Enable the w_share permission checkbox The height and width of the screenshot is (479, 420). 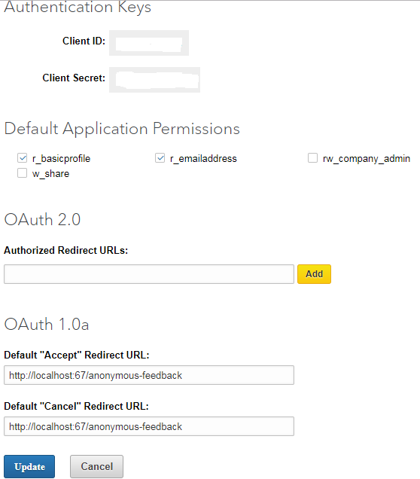[22, 173]
